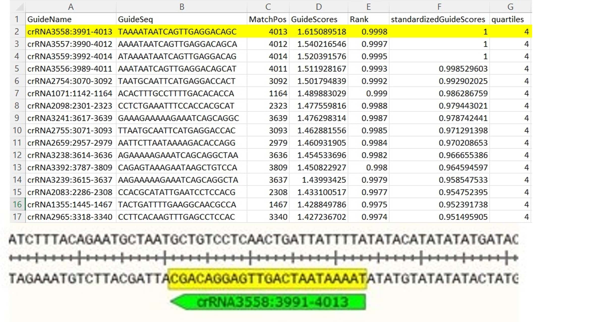Select cell crRNA2755:3071-3093

(71, 130)
